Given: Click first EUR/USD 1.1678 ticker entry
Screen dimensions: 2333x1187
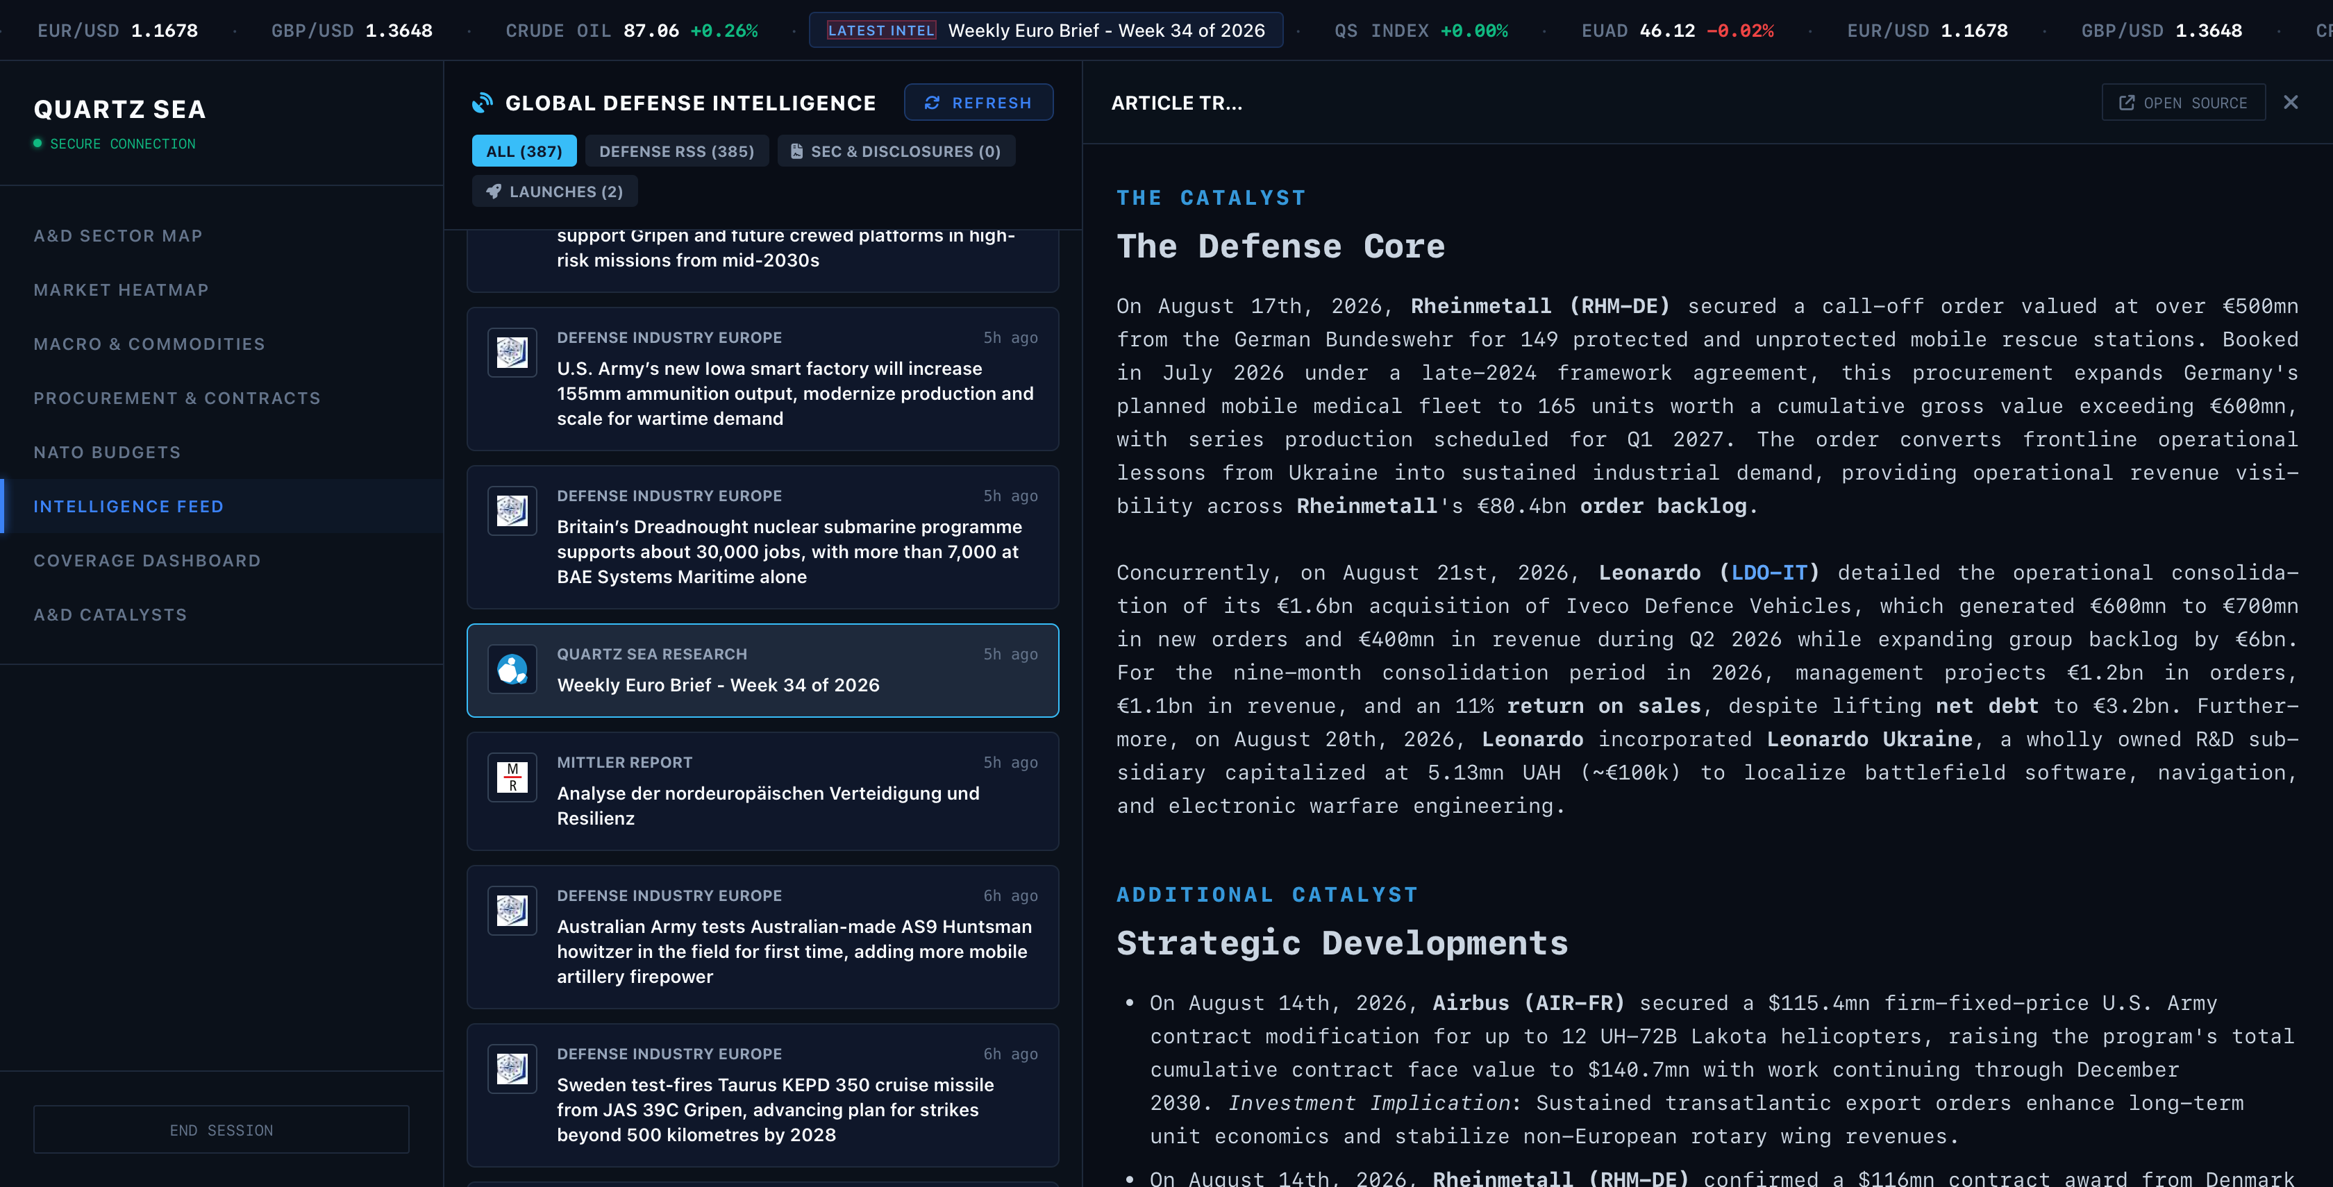Looking at the screenshot, I should (118, 30).
